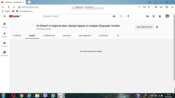This screenshot has width=175, height=98.
Task: Open the browser hamburger settings menu
Action: 155,2
